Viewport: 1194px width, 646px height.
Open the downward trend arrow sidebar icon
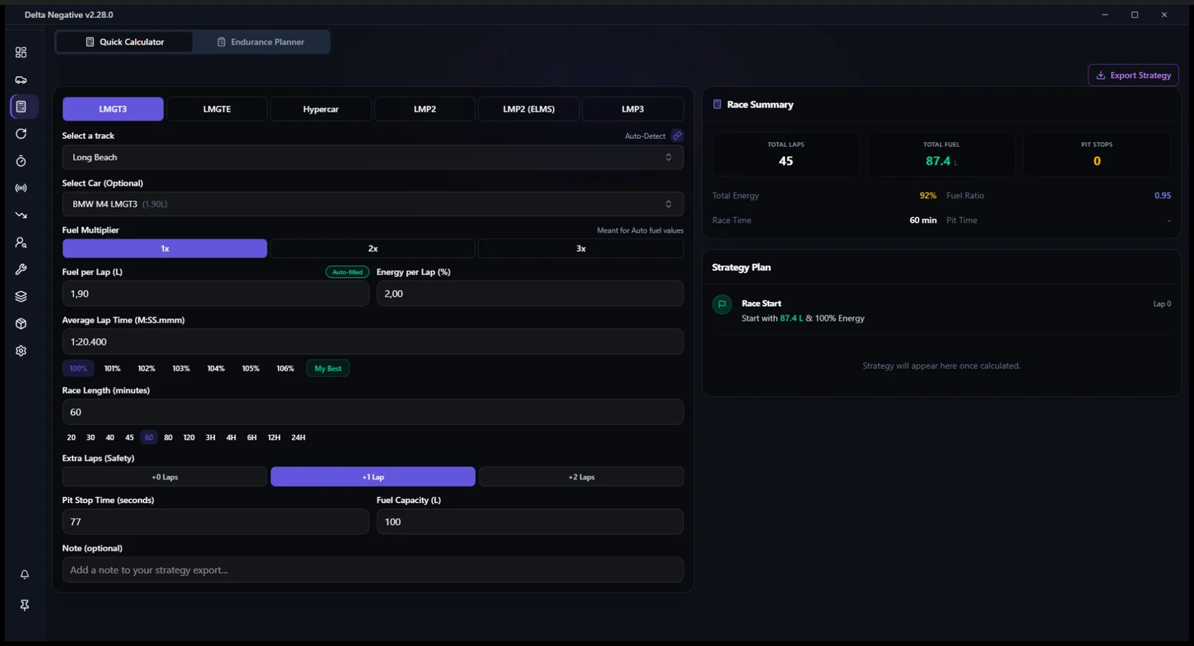click(21, 215)
